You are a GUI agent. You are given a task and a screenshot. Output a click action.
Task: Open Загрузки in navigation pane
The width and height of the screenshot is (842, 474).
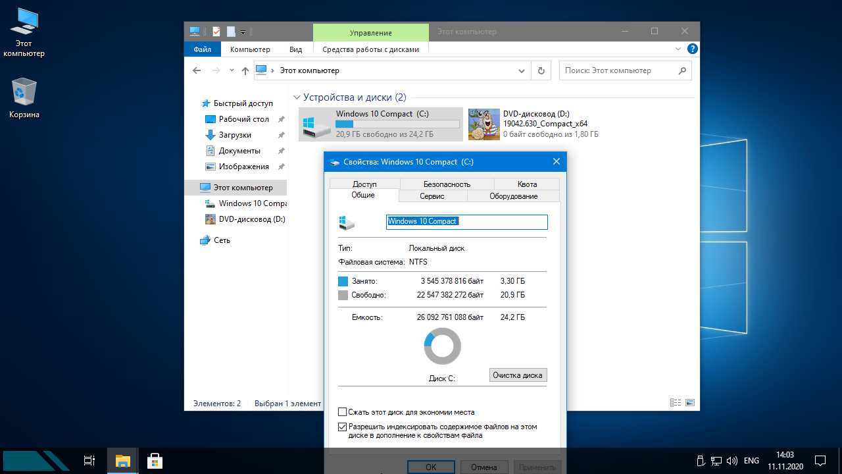(235, 135)
